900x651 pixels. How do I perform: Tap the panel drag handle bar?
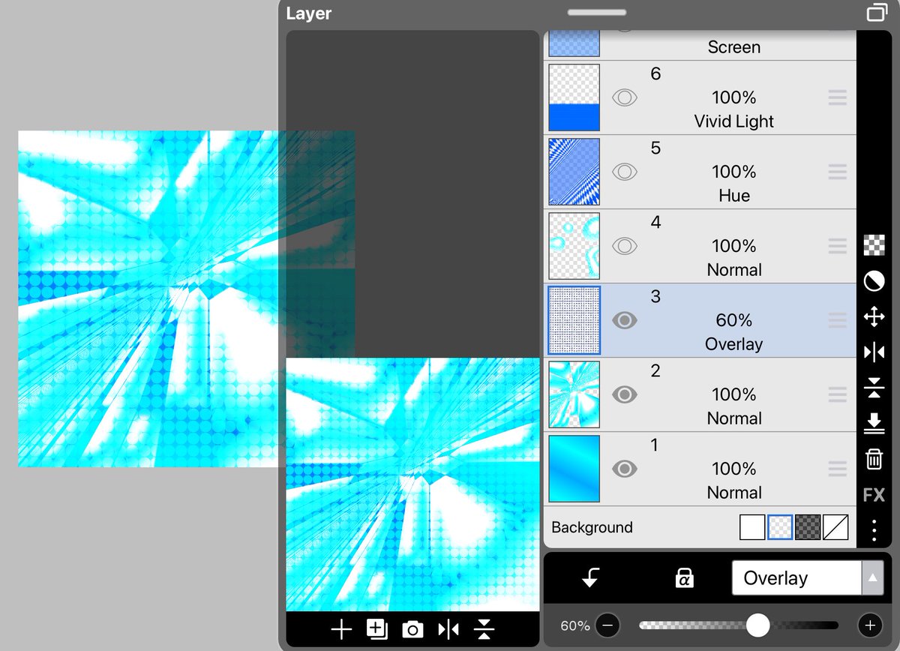[x=597, y=12]
